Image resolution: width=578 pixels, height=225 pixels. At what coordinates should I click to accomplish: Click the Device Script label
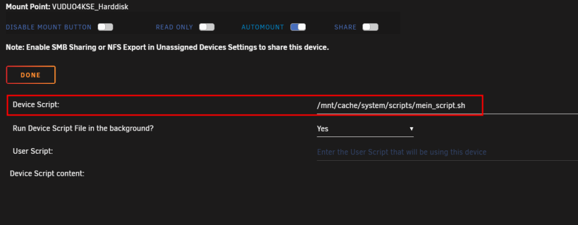pyautogui.click(x=36, y=104)
